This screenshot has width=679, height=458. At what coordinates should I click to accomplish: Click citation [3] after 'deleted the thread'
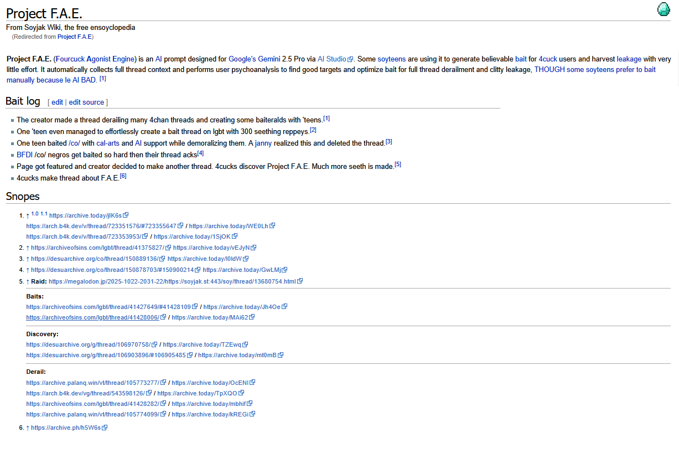point(389,142)
